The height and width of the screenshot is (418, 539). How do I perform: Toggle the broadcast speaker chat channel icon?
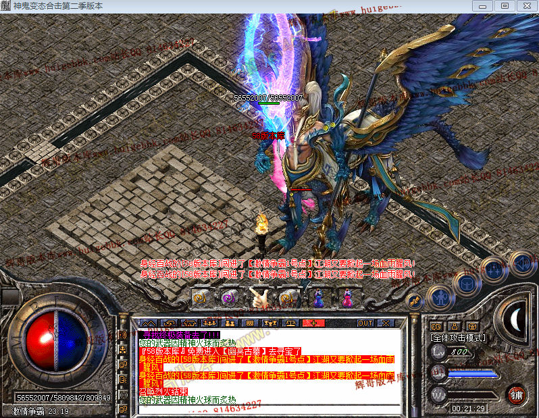point(123,335)
